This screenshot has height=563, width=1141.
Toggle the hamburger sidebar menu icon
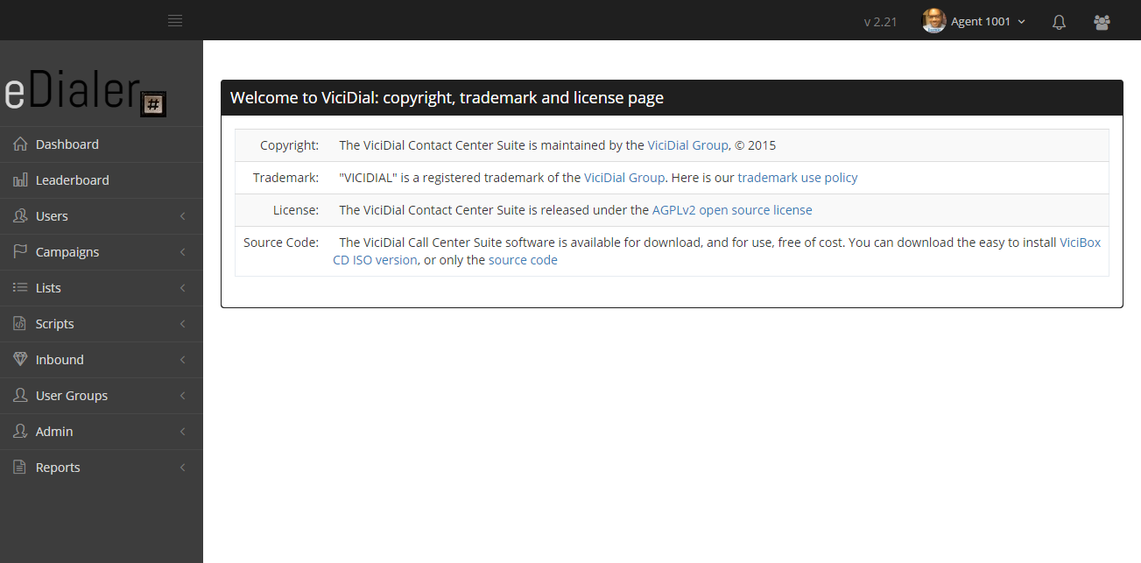pyautogui.click(x=175, y=21)
